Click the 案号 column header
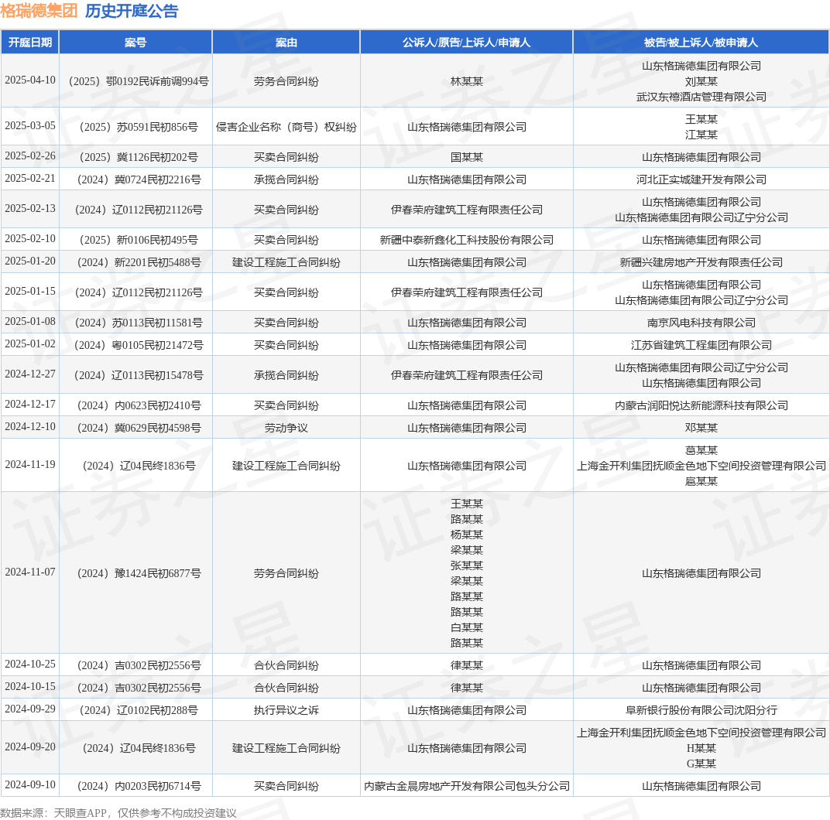Viewport: 830px width, 820px height. coord(135,43)
